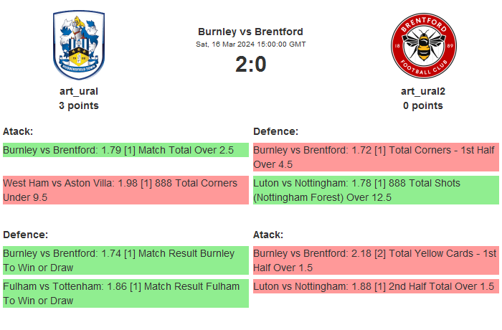Image resolution: width=502 pixels, height=330 pixels.
Task: Click the Brentford Football Club badge
Action: coord(423,46)
